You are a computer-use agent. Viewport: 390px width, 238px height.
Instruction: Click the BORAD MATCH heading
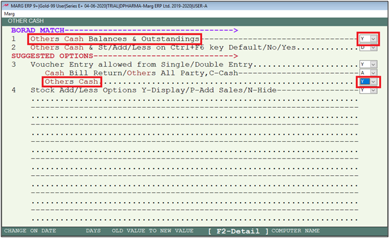pyautogui.click(x=38, y=30)
